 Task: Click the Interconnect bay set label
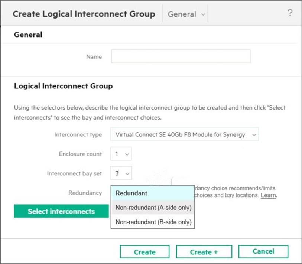coord(74,173)
